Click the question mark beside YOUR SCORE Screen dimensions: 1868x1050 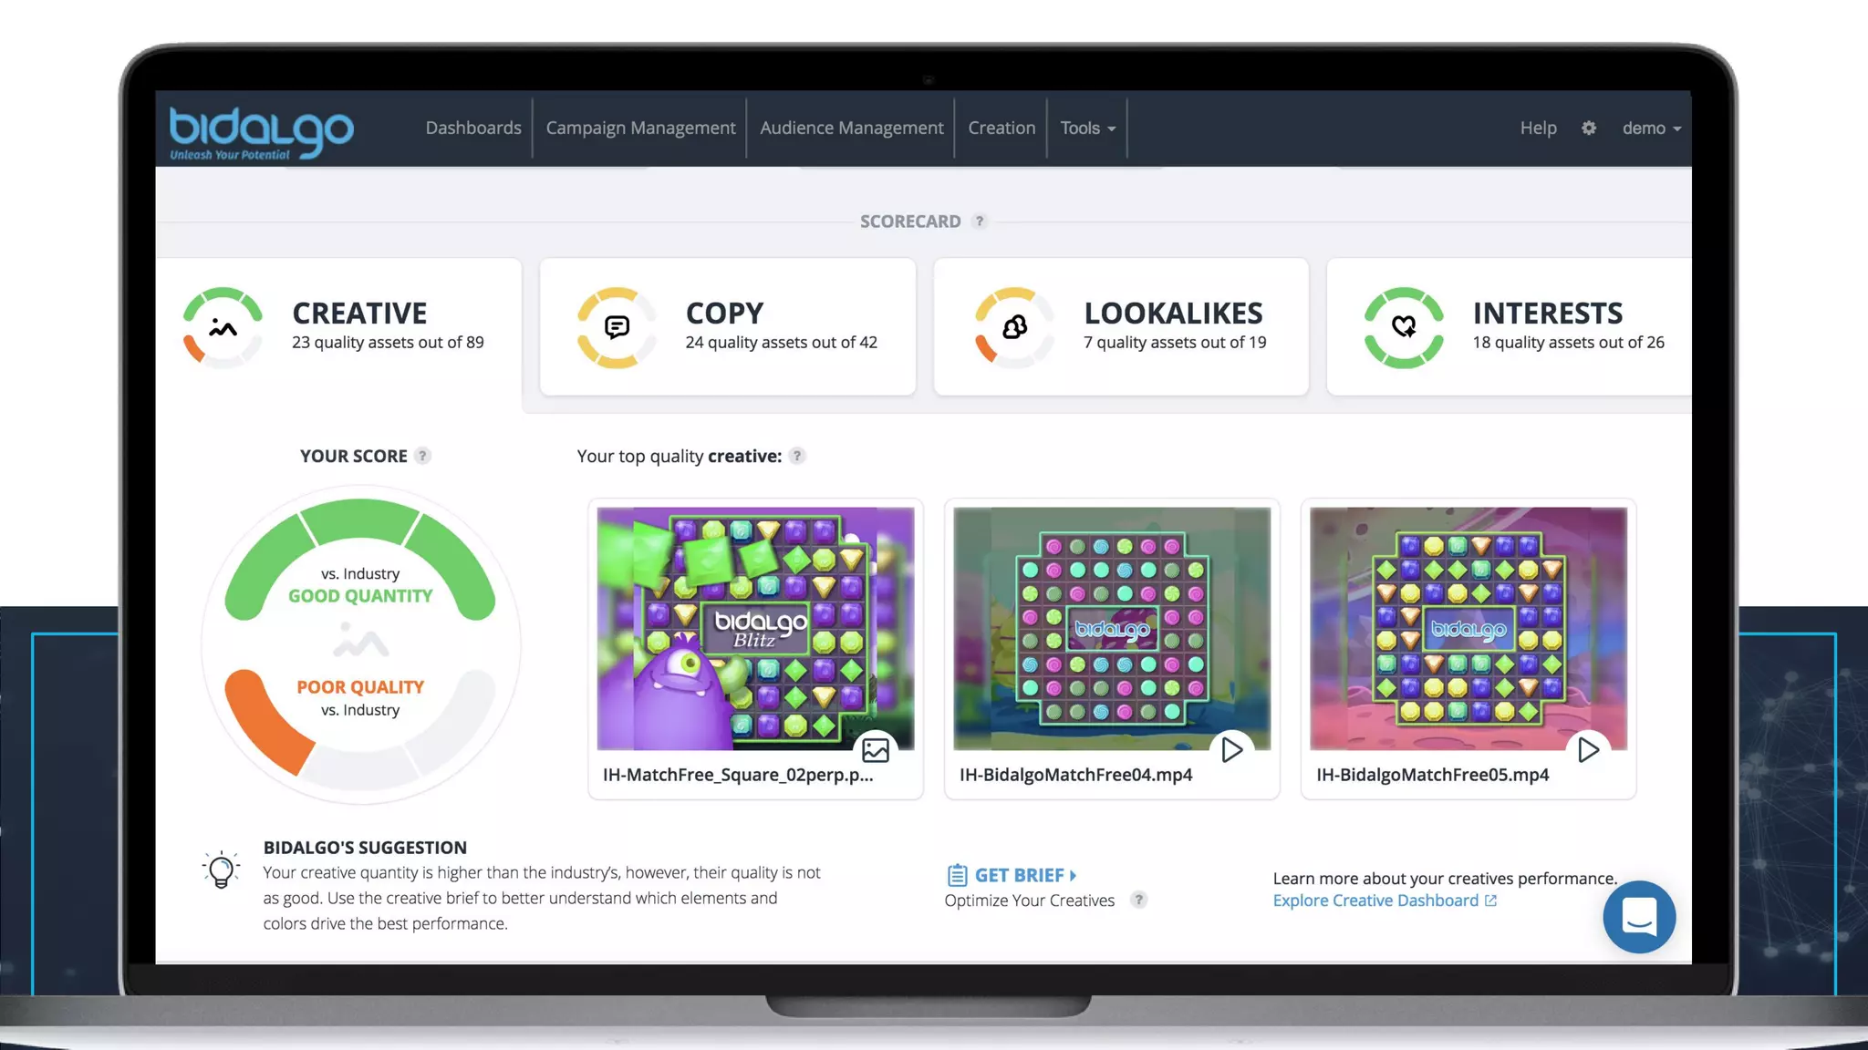422,456
